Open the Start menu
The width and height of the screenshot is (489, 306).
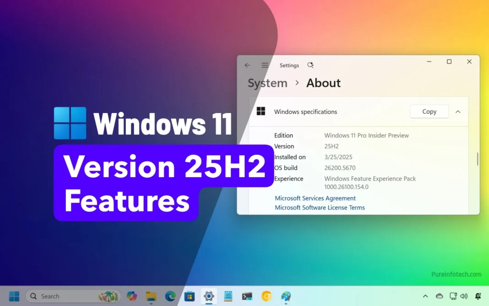pyautogui.click(x=14, y=296)
